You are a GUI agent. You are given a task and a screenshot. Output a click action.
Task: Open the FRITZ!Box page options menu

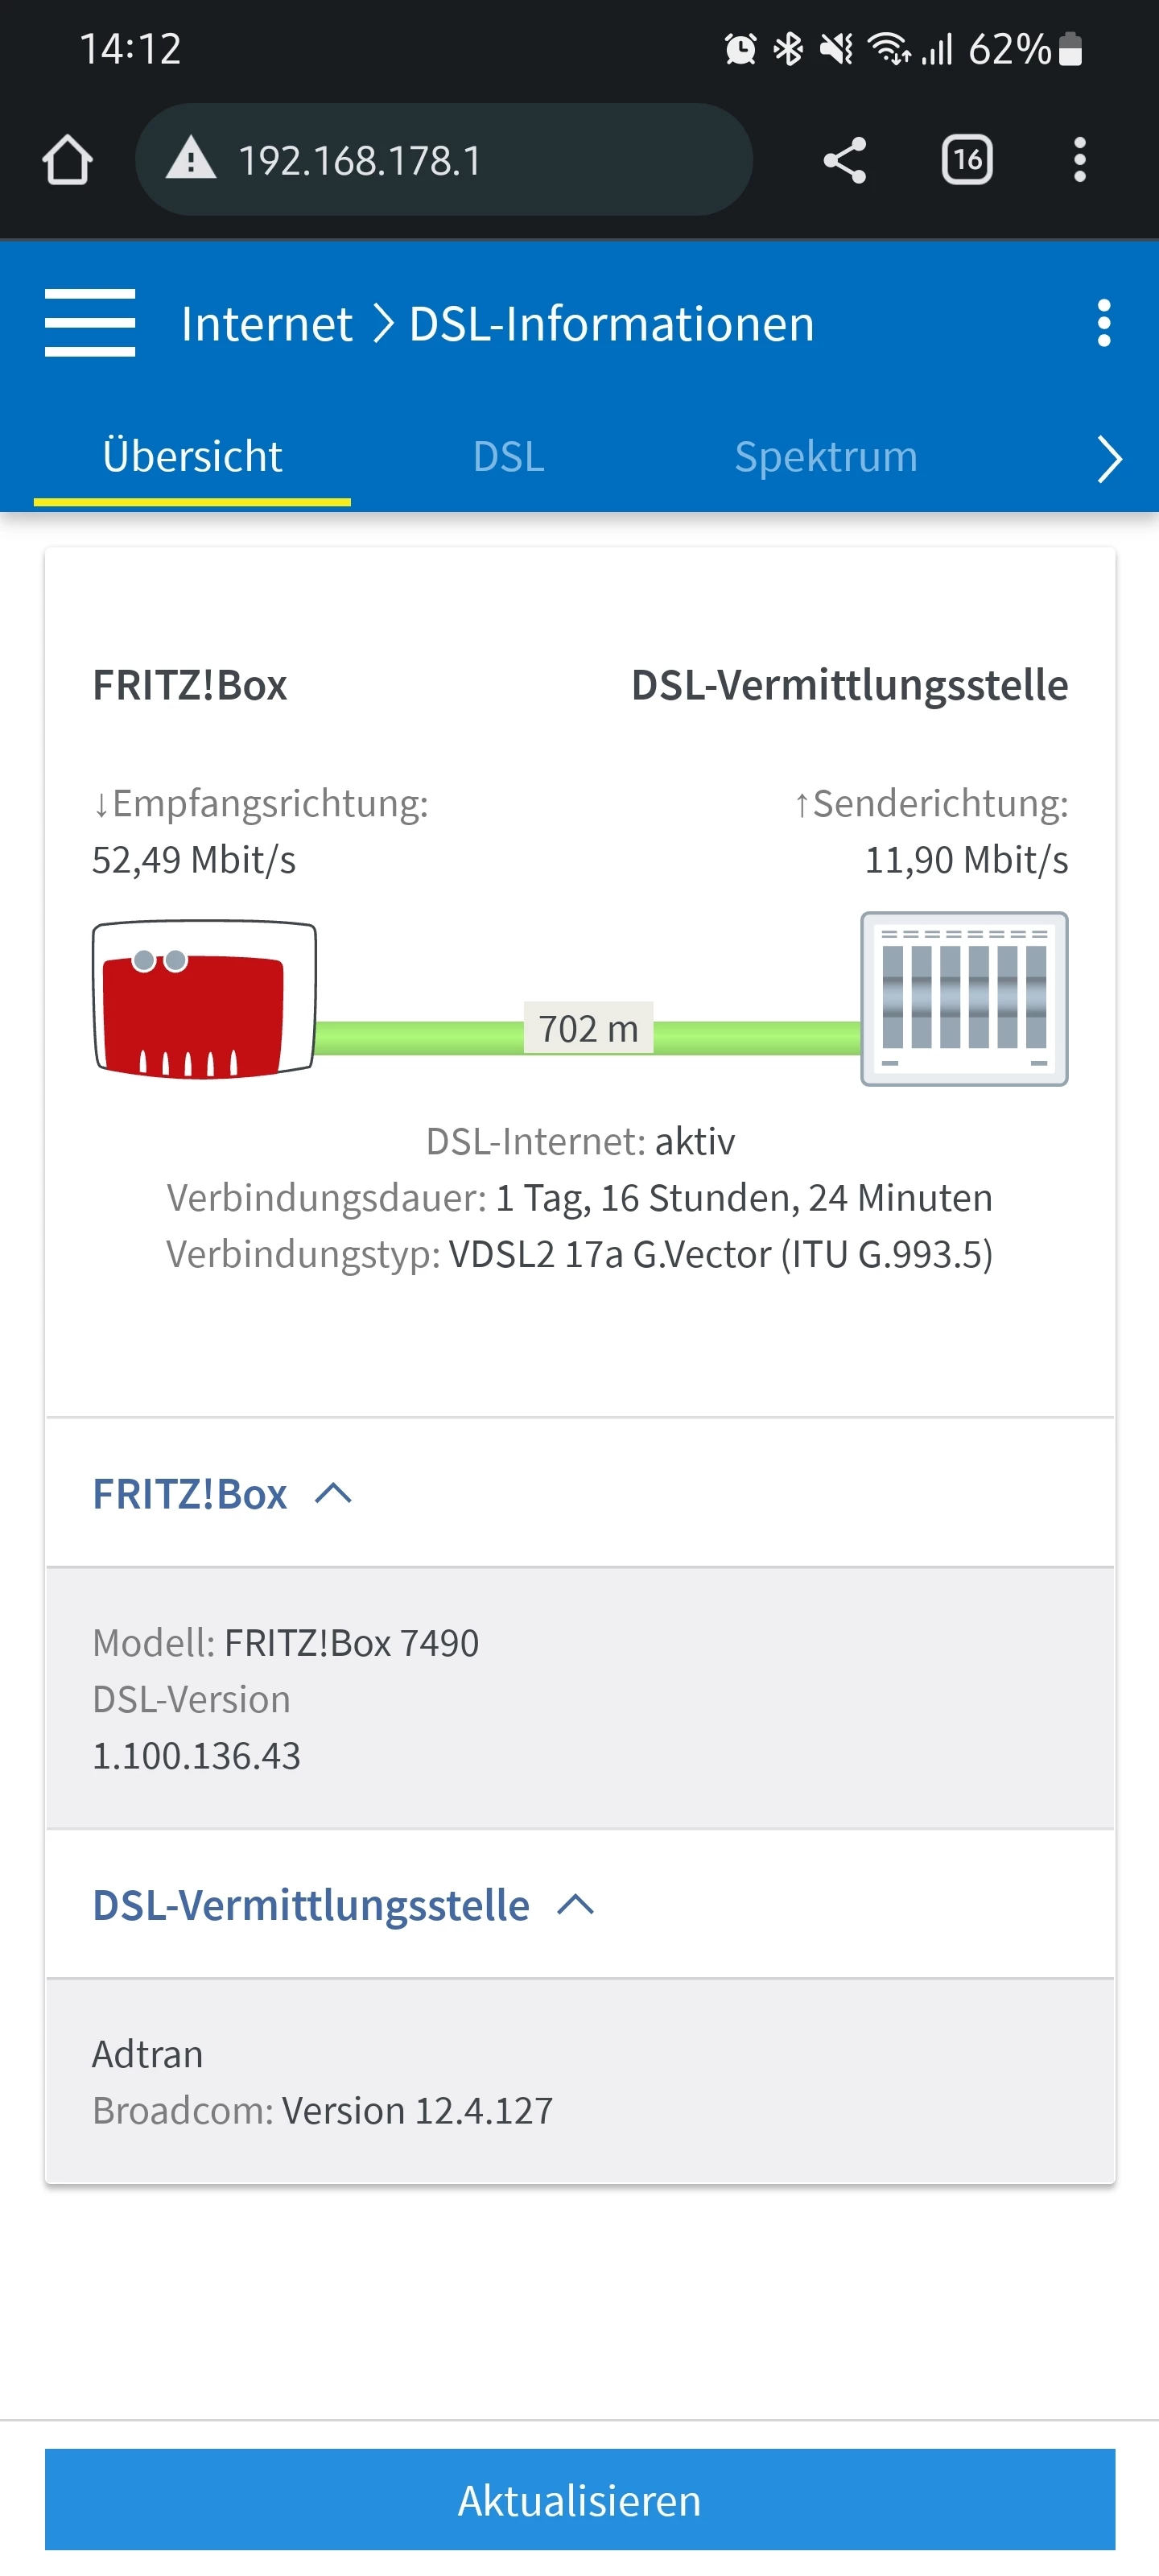(1103, 323)
